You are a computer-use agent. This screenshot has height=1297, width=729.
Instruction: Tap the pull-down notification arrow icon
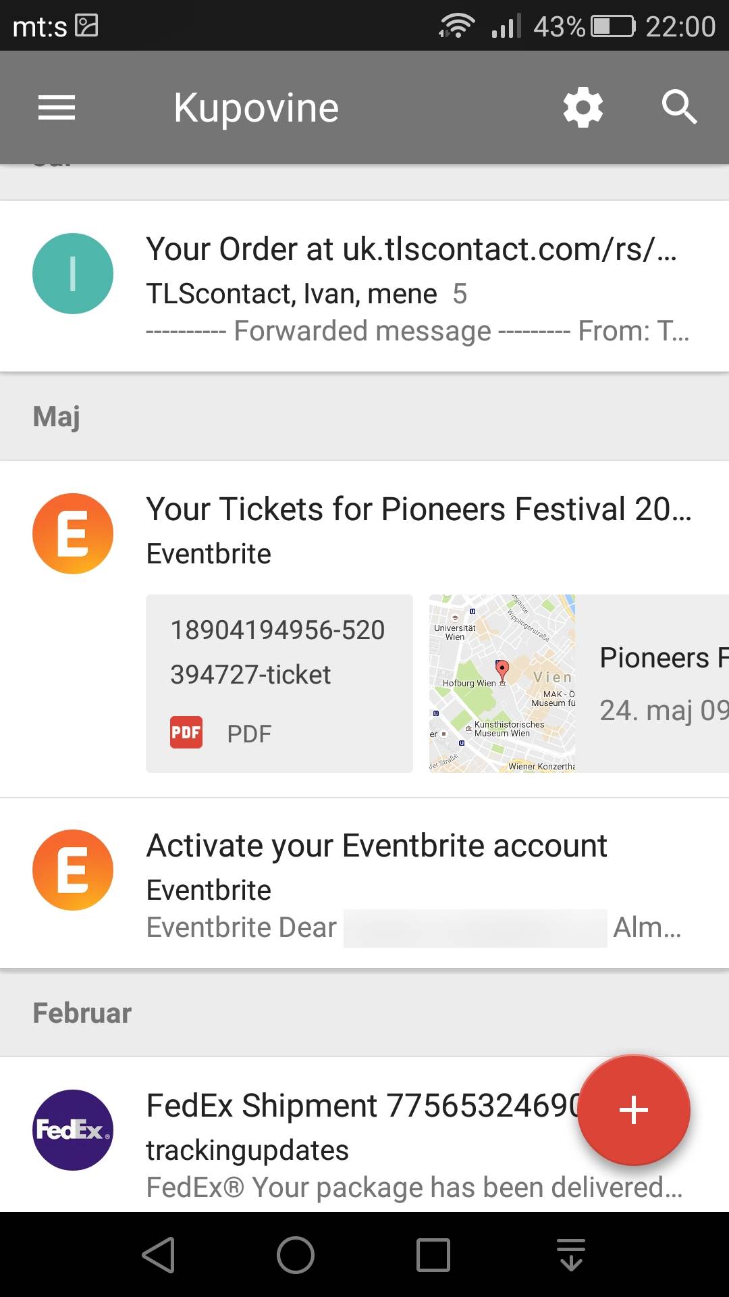coord(571,1255)
